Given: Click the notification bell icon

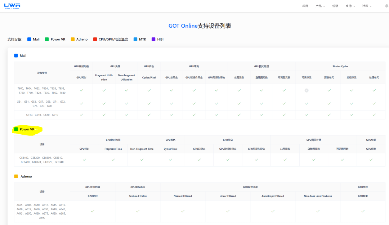Looking at the screenshot, I should [386, 6].
